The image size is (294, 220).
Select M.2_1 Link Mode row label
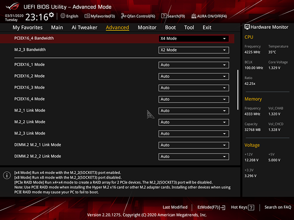click(x=30, y=110)
